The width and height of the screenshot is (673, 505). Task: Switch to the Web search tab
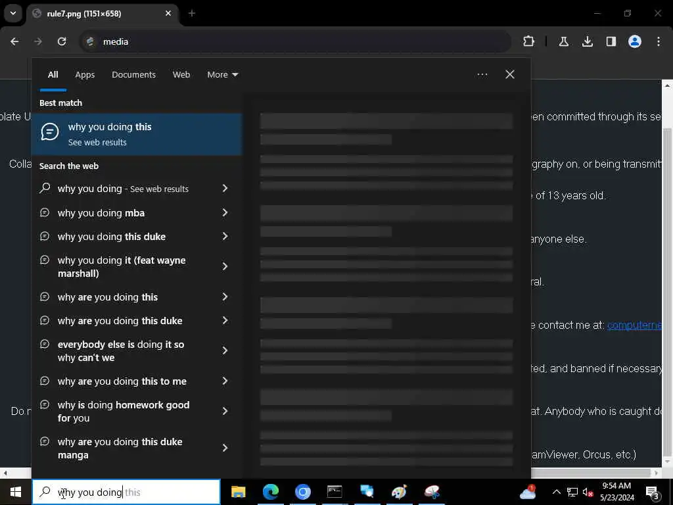(x=181, y=75)
